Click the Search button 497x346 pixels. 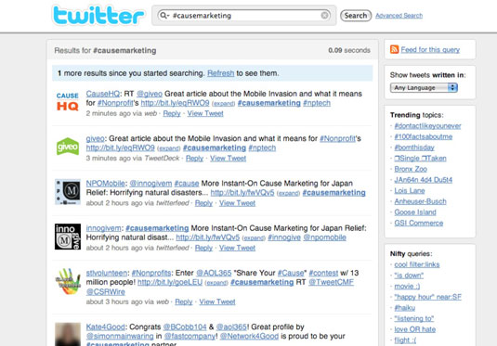click(x=356, y=16)
